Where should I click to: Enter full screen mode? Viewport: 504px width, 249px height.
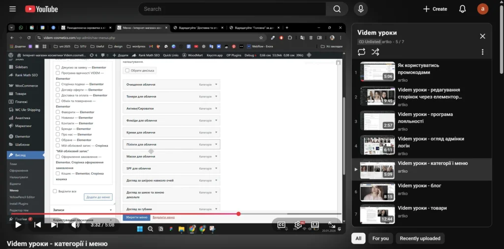click(332, 225)
